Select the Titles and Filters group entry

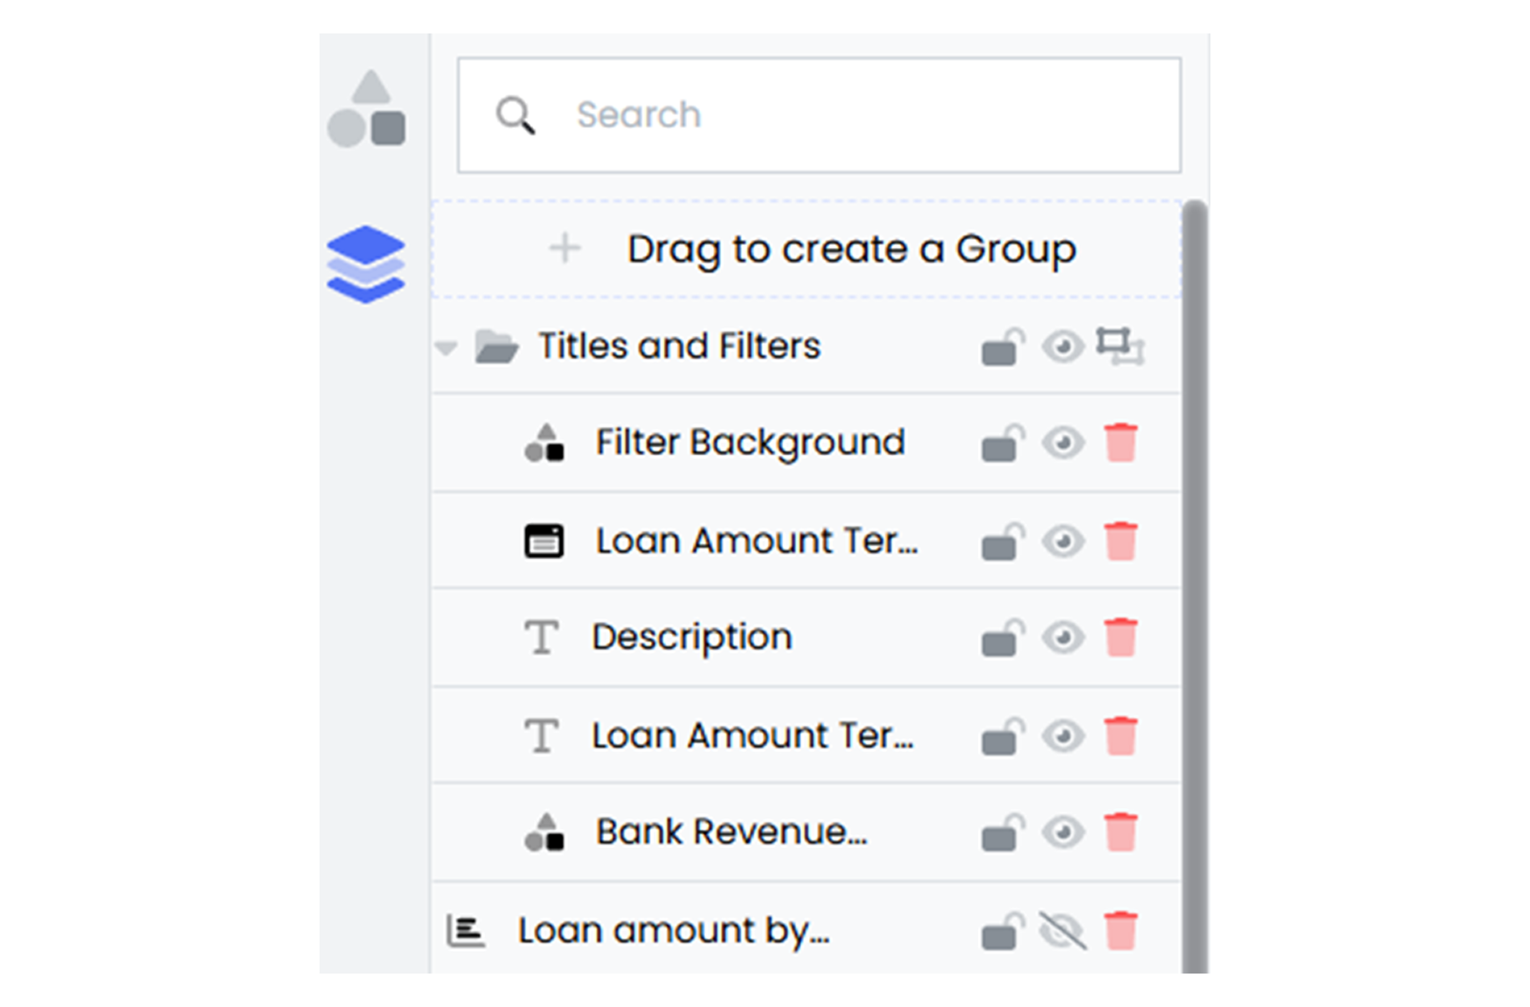pyautogui.click(x=679, y=346)
